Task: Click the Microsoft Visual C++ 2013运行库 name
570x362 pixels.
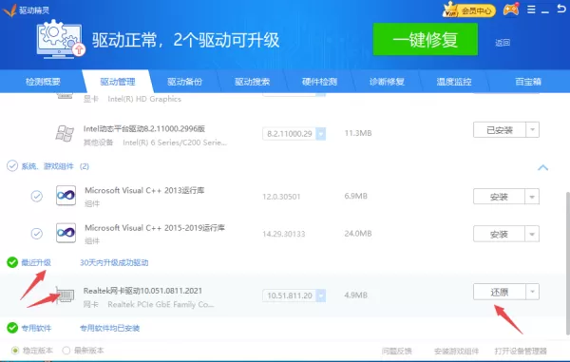Action: 144,190
